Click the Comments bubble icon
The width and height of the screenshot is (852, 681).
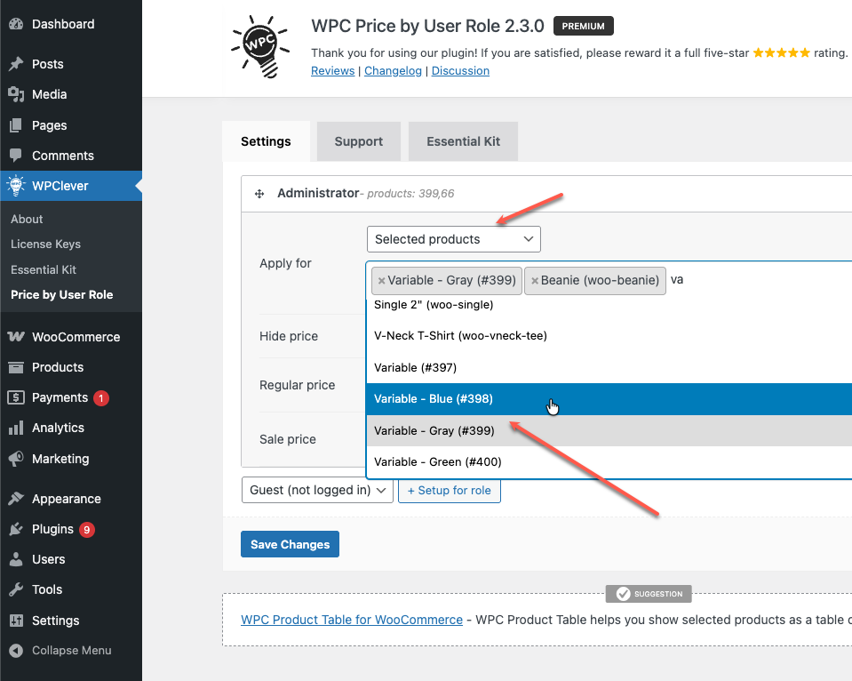pos(16,156)
